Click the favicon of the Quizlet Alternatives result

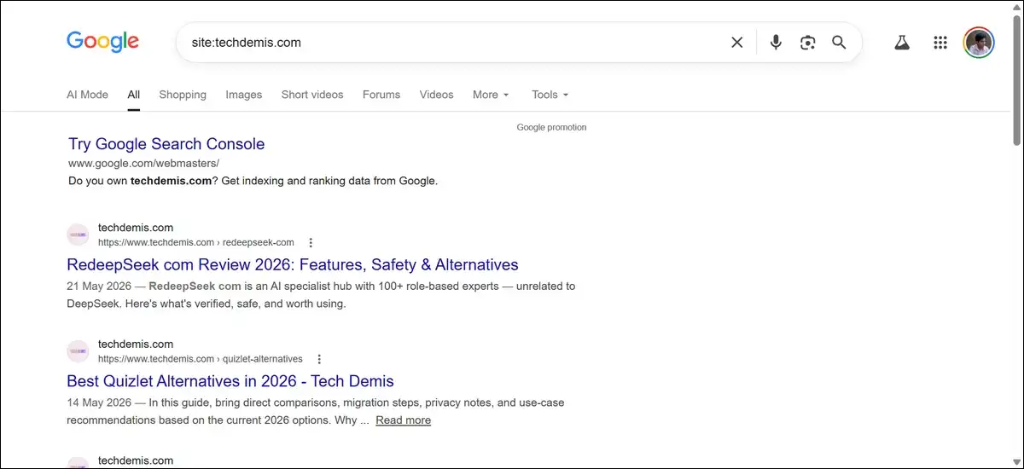coord(78,351)
